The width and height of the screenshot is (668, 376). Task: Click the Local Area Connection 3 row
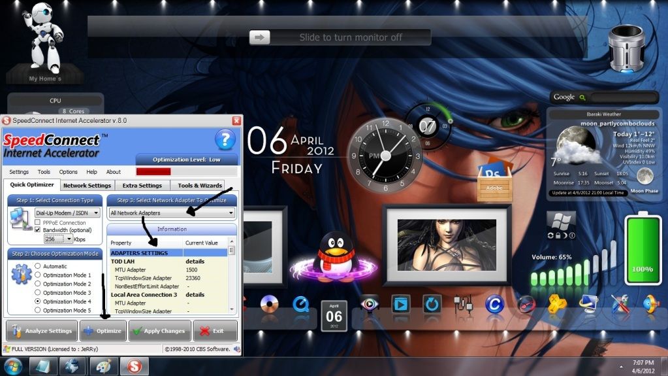pos(168,294)
